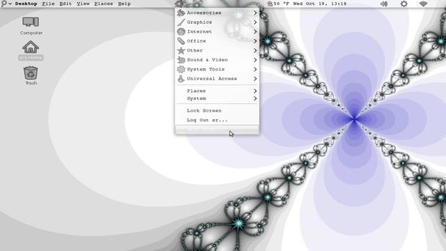
Task: Click the Graphics brush icon
Action: click(181, 22)
